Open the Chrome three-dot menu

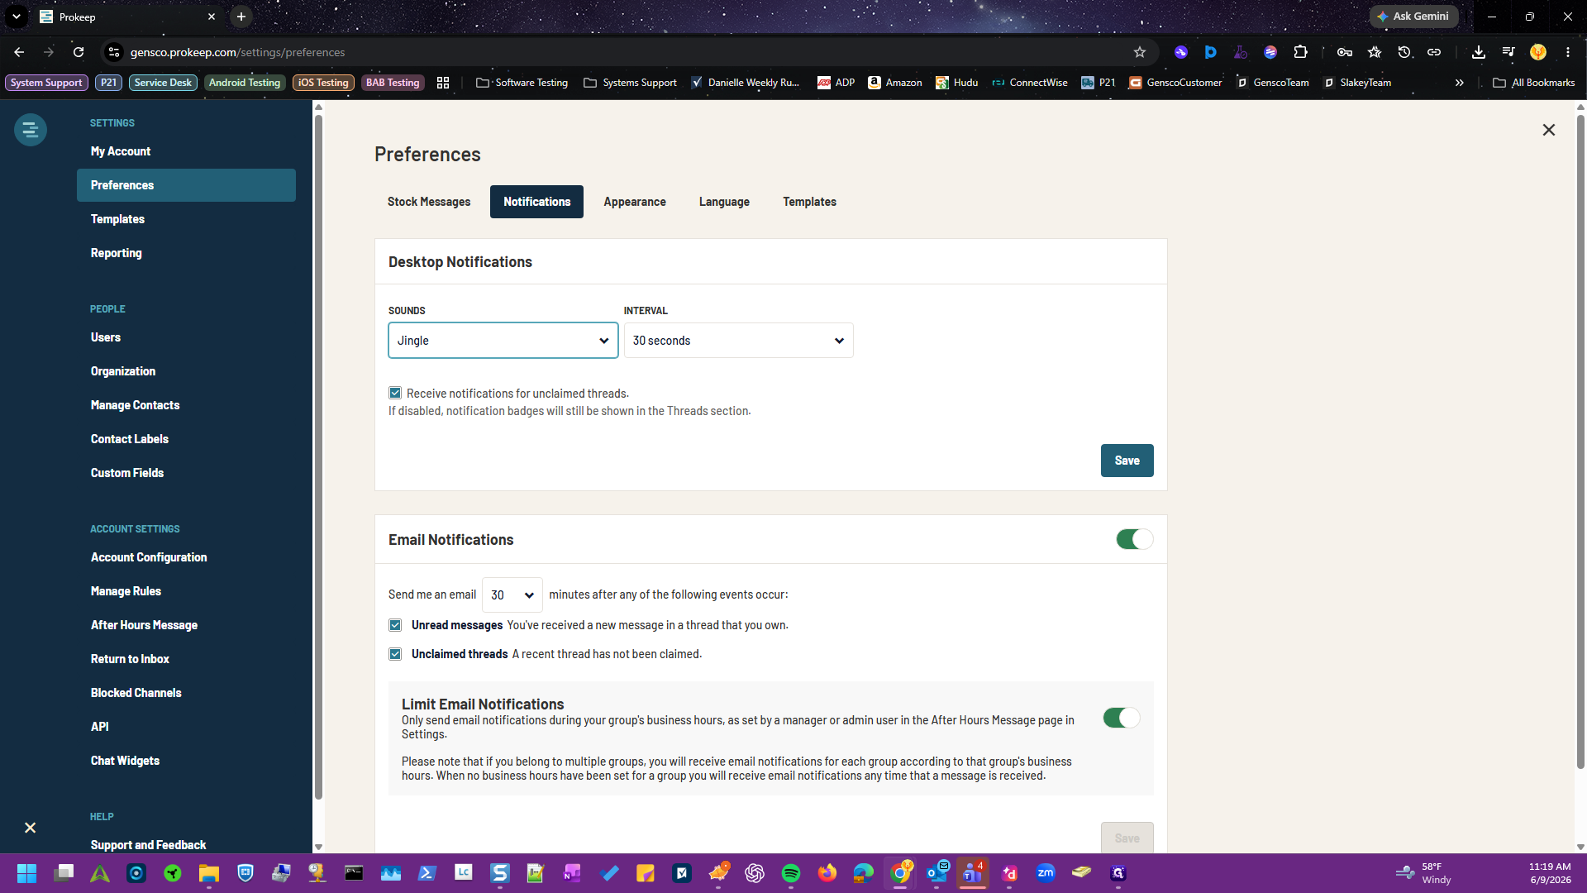pyautogui.click(x=1568, y=52)
